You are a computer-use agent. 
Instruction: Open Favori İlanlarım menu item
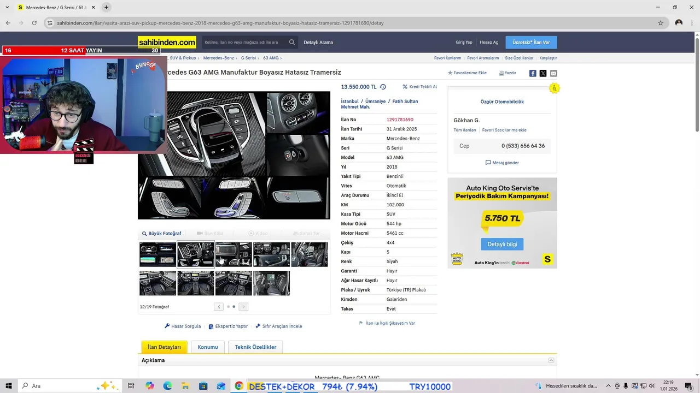(447, 58)
